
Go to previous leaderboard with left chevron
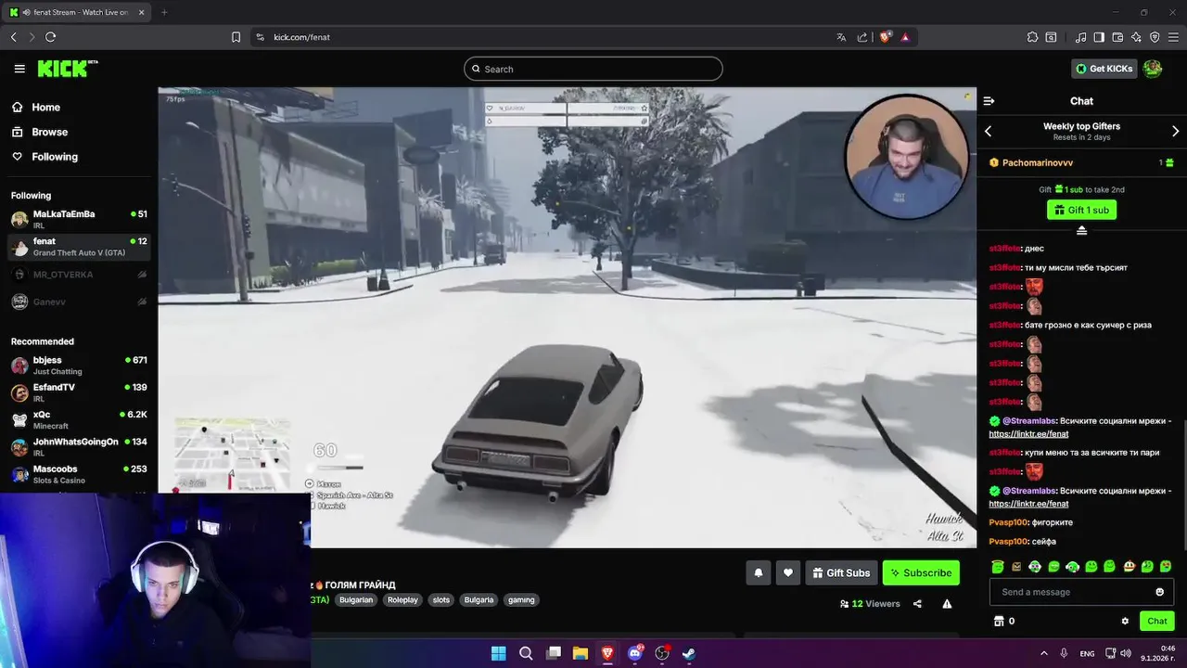pos(989,132)
